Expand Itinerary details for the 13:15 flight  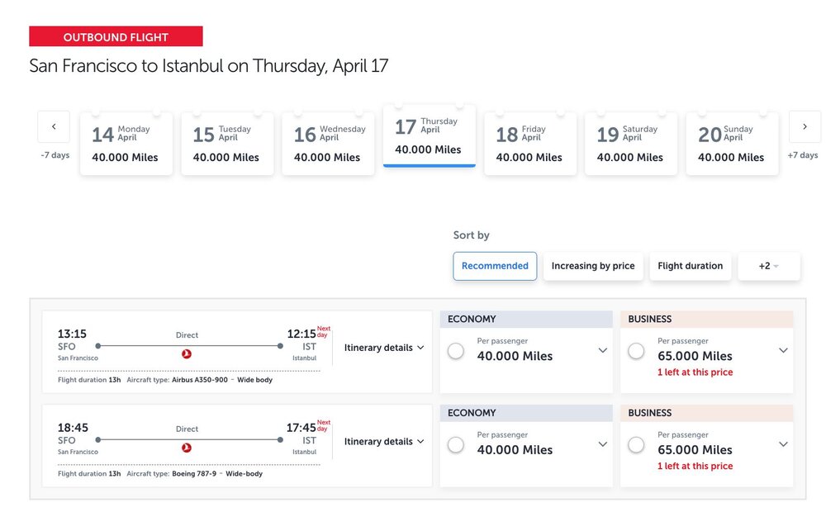point(382,348)
